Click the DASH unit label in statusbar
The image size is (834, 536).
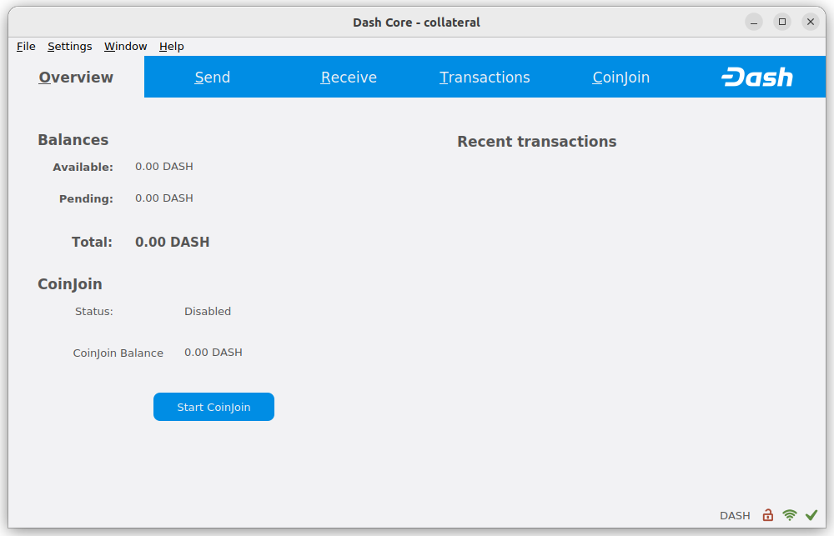(735, 515)
